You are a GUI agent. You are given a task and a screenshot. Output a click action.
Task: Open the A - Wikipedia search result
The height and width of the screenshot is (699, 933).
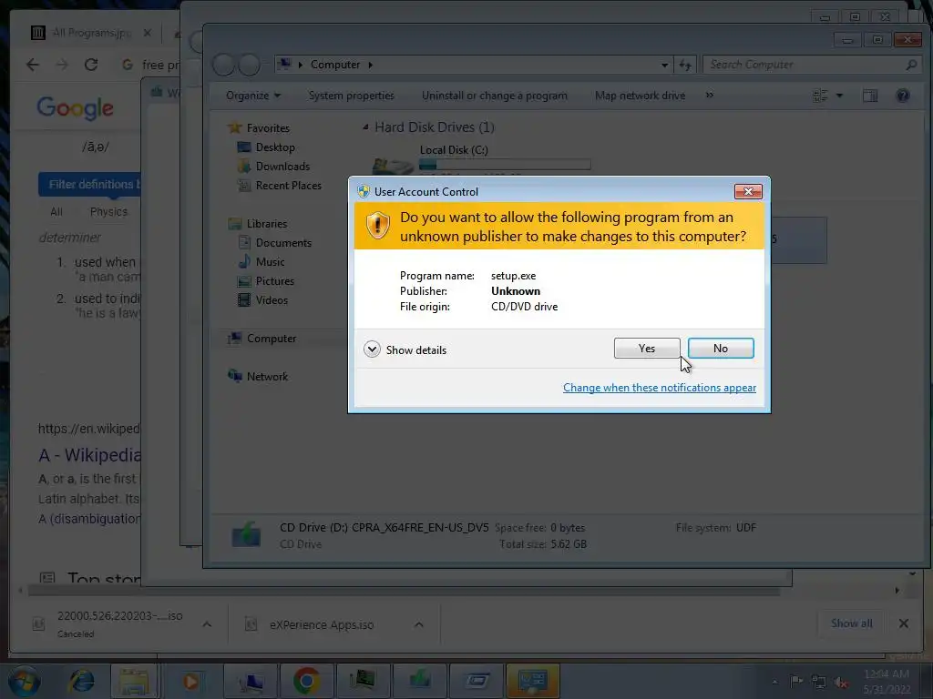90,455
